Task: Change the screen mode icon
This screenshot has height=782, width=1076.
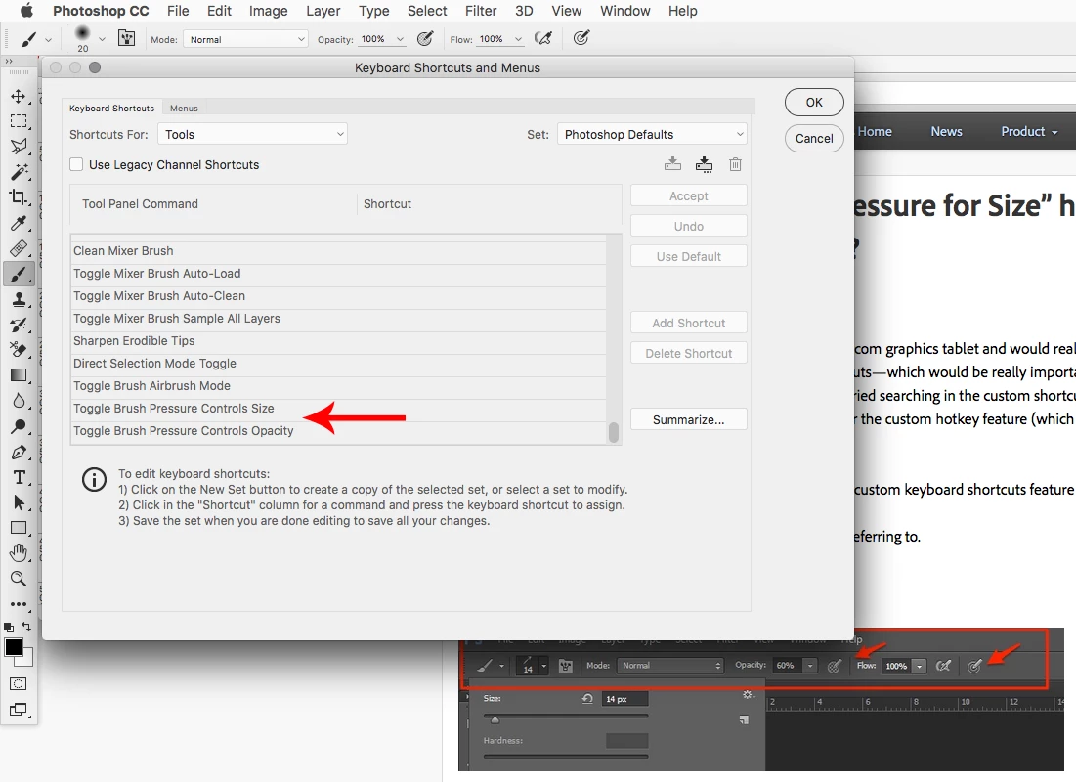Action: tap(19, 710)
